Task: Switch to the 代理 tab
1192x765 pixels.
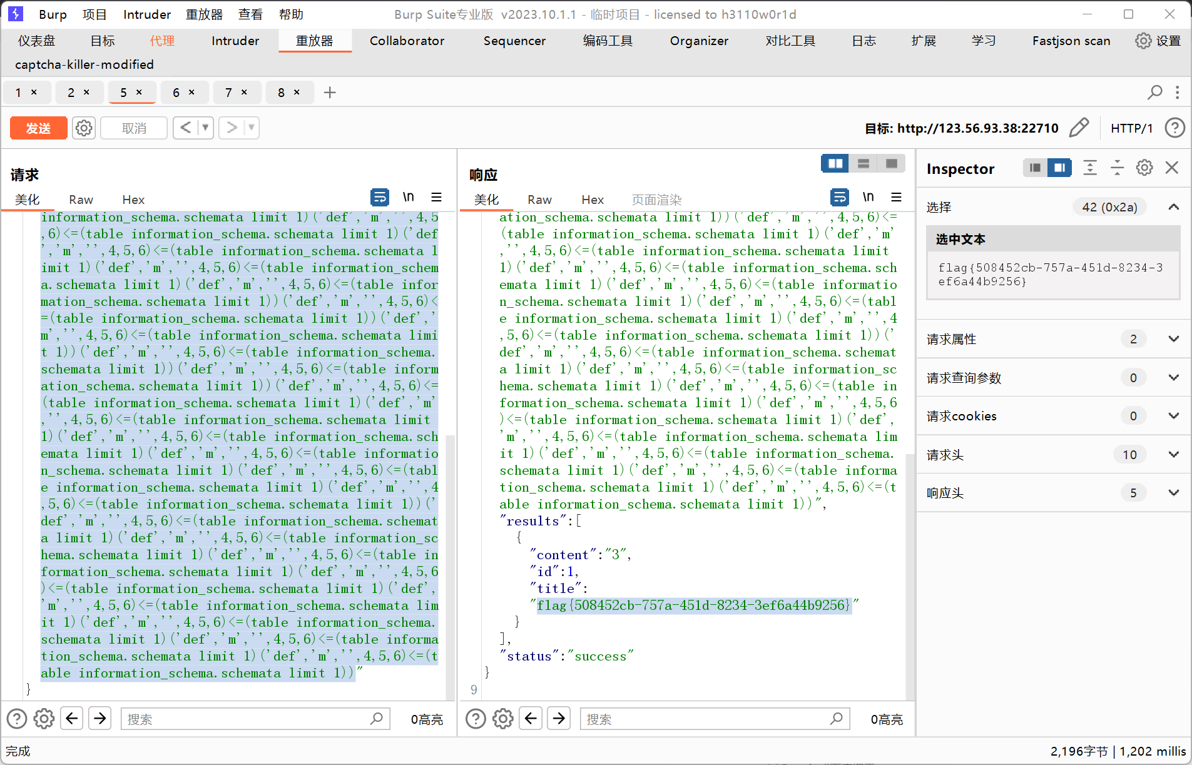Action: point(162,41)
